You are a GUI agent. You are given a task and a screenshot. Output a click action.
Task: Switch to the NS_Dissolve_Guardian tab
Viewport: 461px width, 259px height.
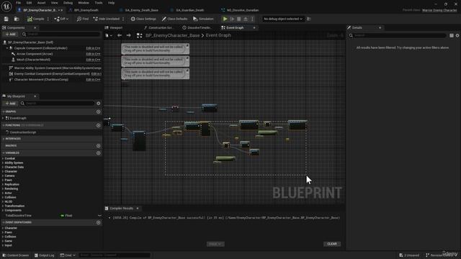(243, 10)
